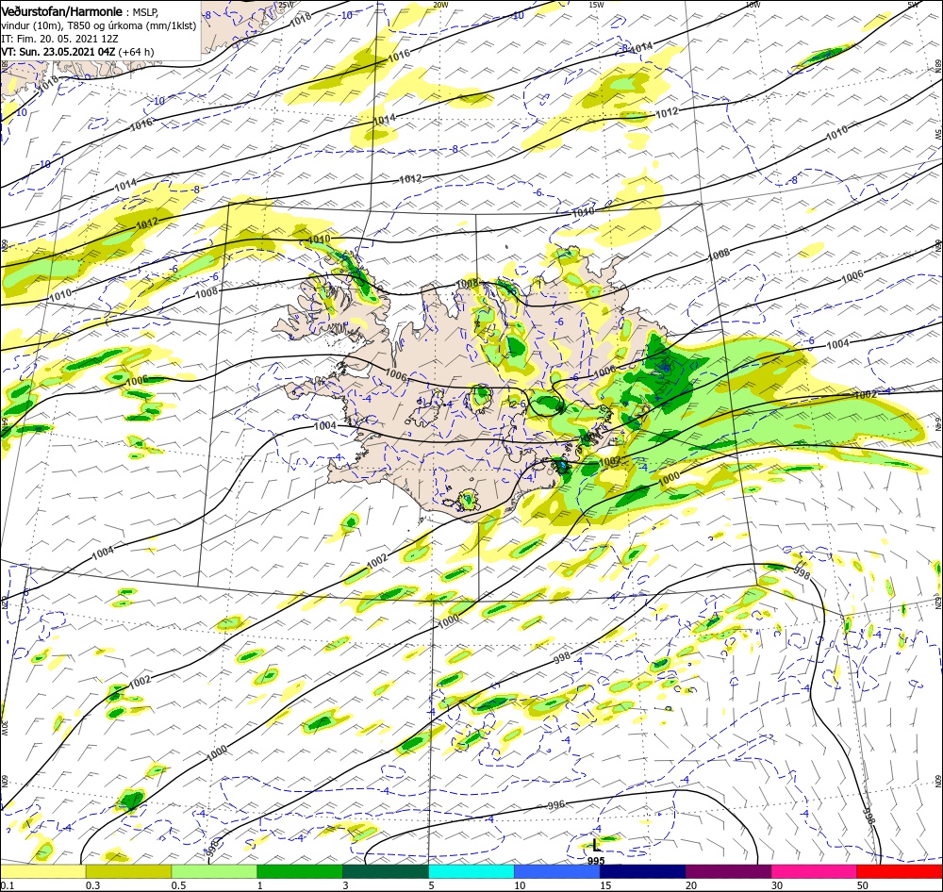Choose the navy 15–20 mm legend swatch
This screenshot has height=892, width=943.
pyautogui.click(x=643, y=871)
